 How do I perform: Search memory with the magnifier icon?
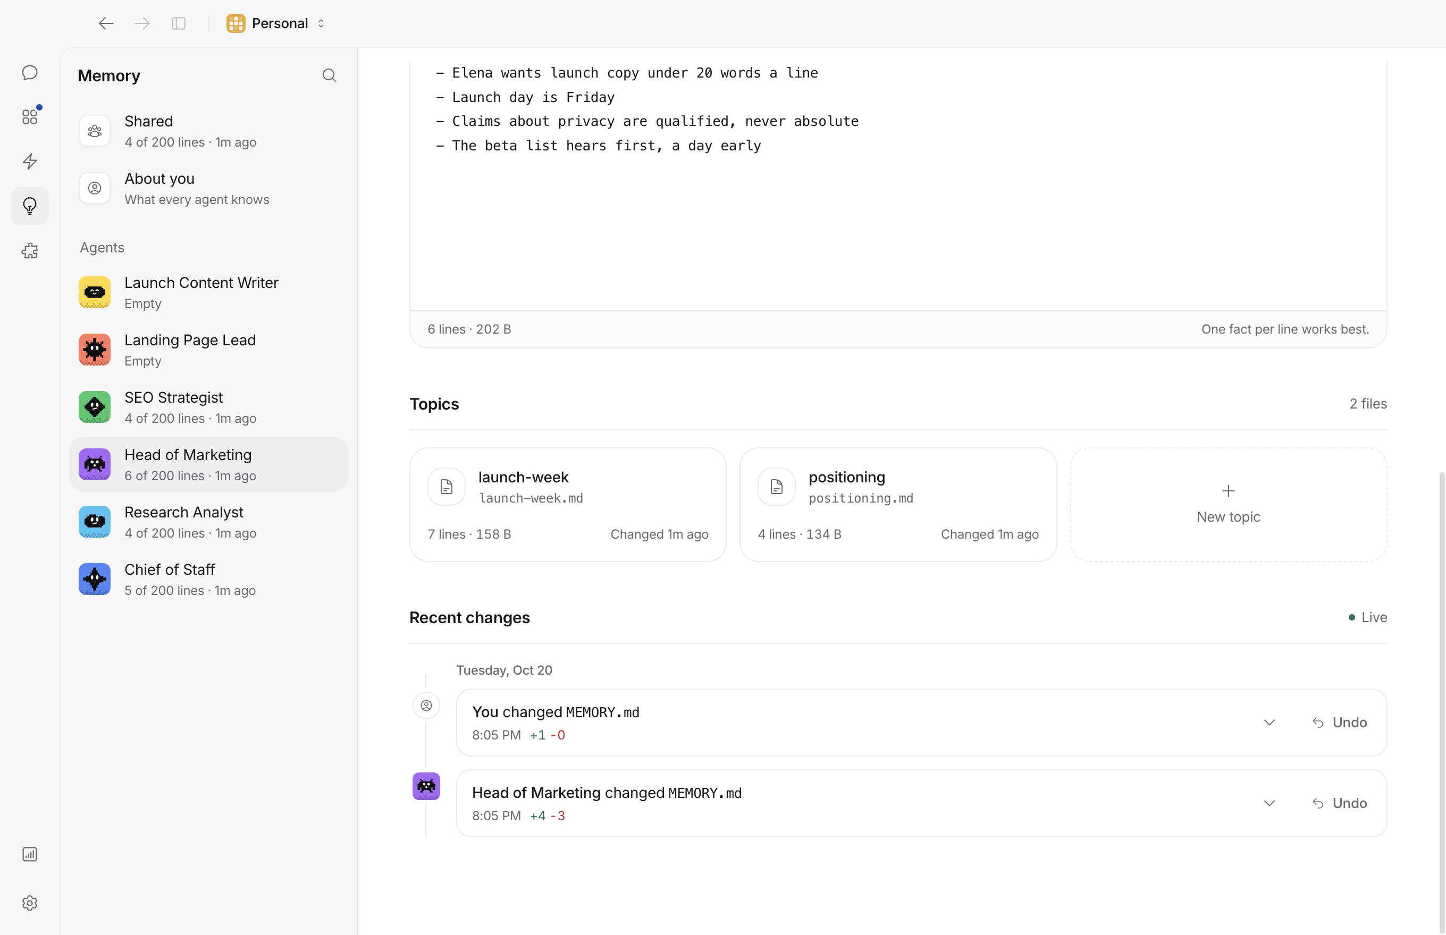(329, 75)
